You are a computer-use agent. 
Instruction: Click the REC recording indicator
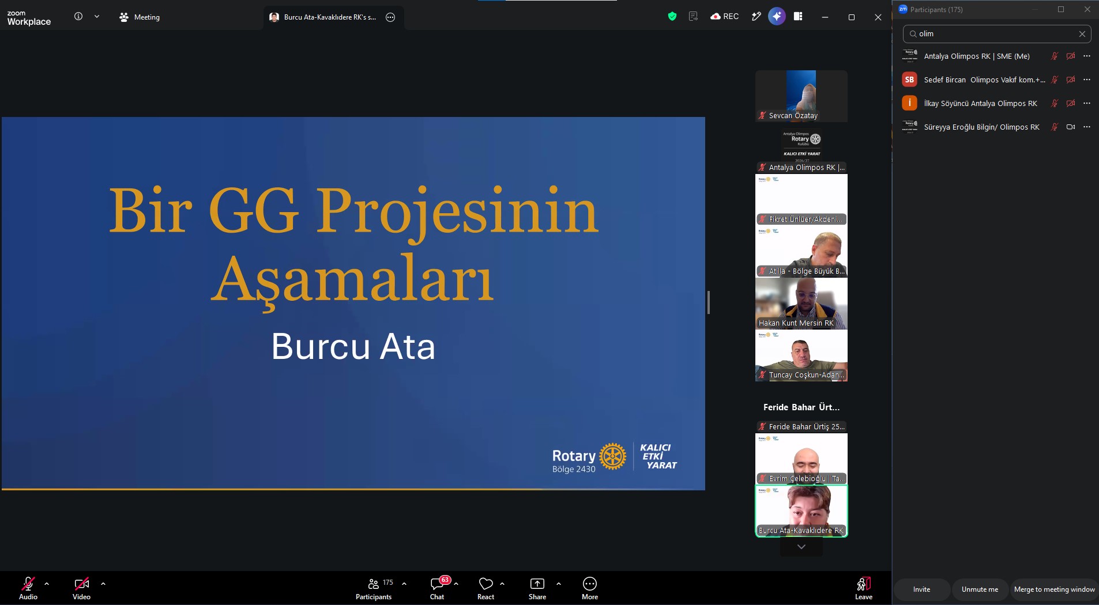click(725, 17)
